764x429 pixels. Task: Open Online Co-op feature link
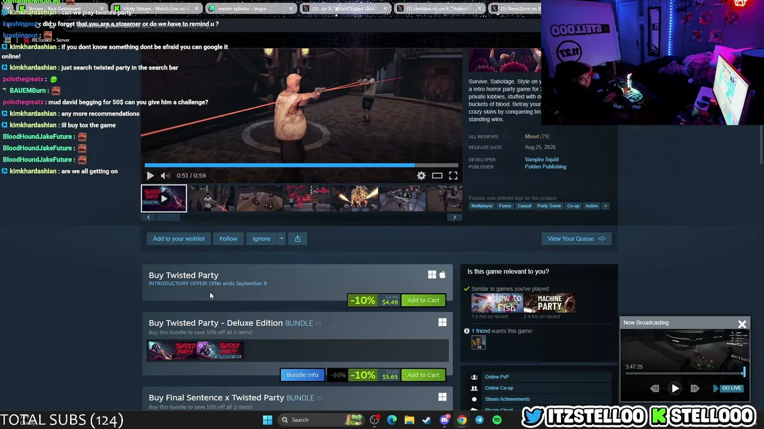[x=499, y=388]
